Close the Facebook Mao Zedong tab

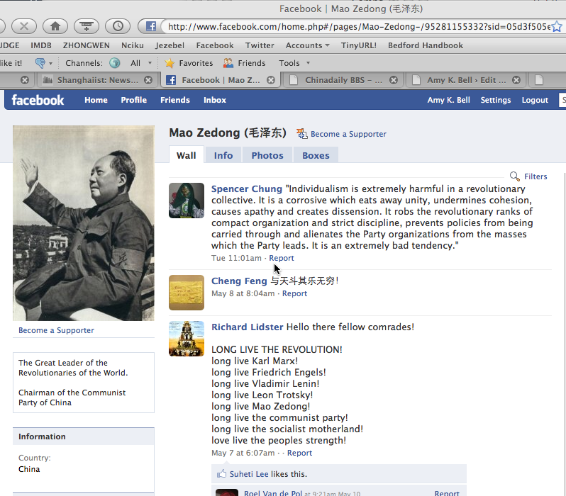tap(271, 80)
